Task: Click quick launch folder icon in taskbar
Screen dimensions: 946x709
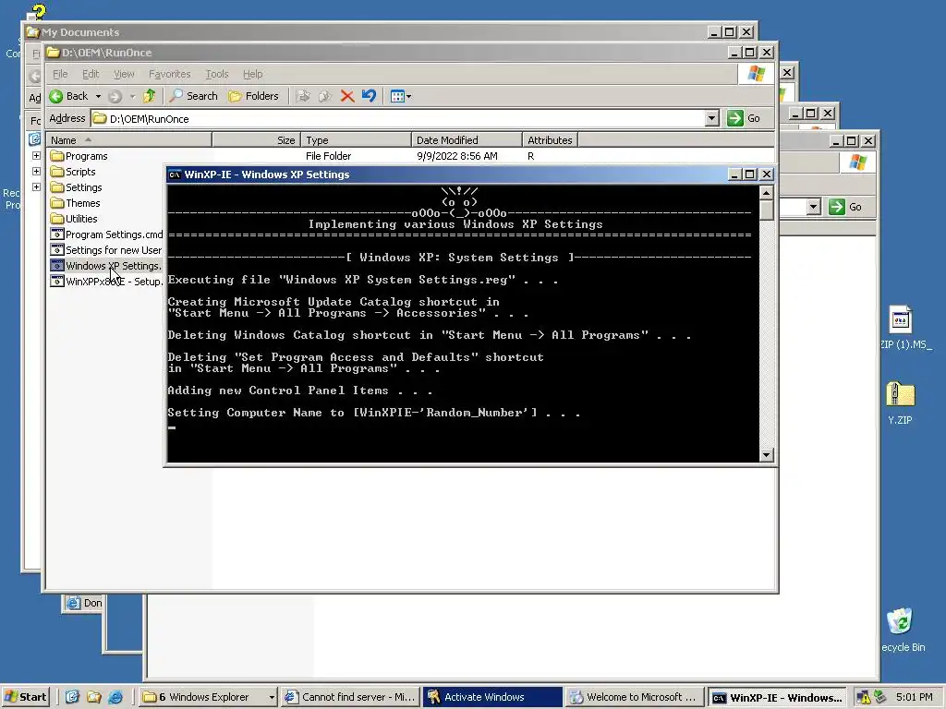Action: click(93, 697)
